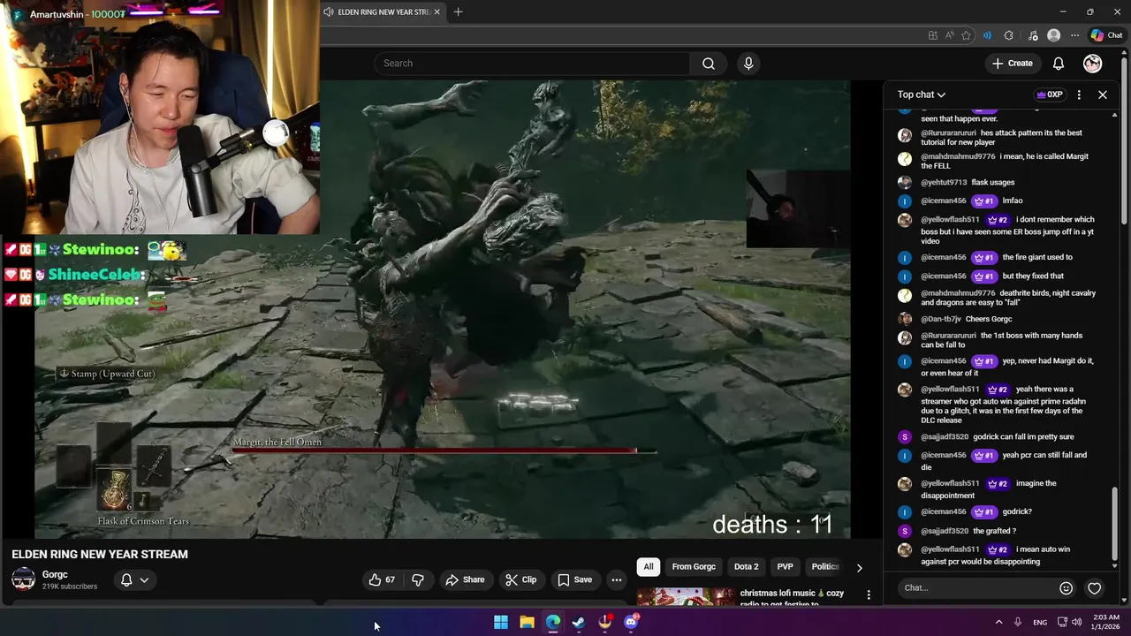Open a new browser tab
1131x636 pixels.
click(458, 12)
